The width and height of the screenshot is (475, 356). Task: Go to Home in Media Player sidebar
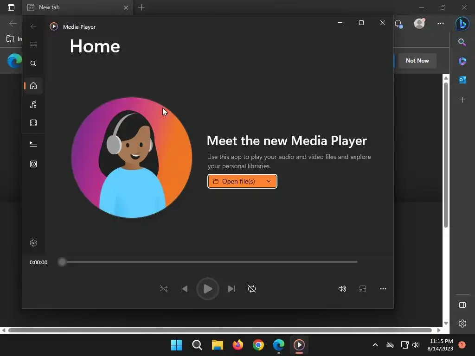(x=33, y=86)
